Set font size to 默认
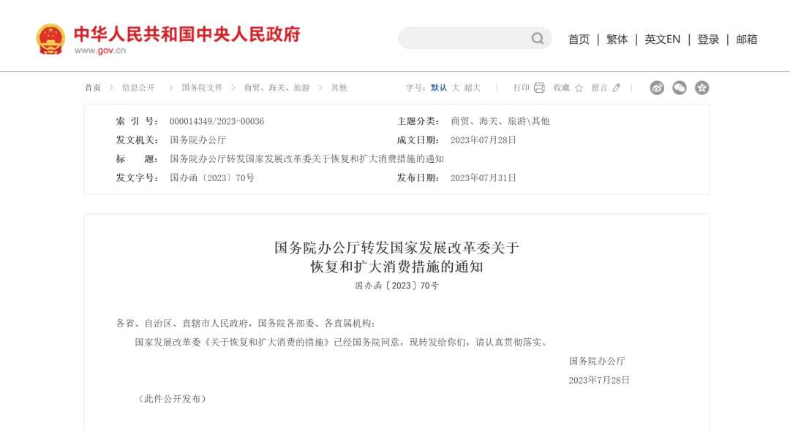 click(x=439, y=88)
